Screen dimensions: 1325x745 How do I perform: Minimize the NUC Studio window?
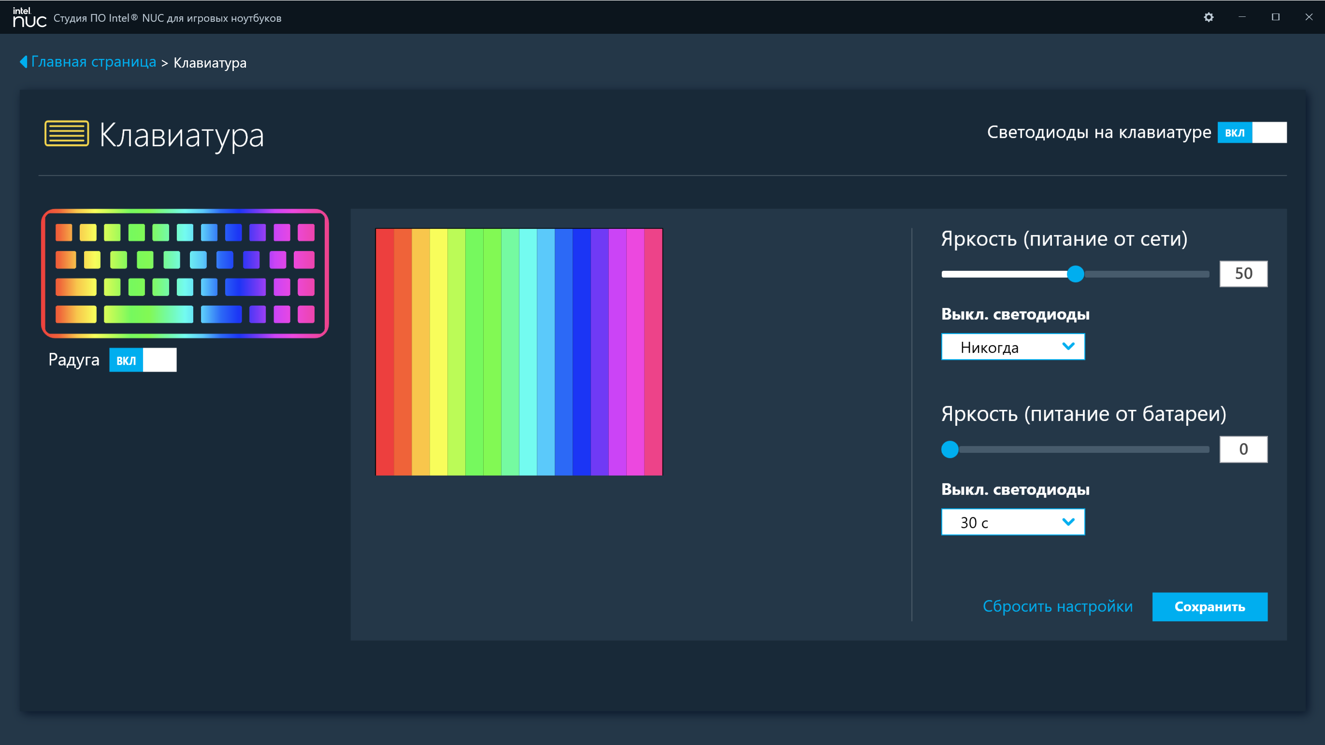click(1242, 17)
